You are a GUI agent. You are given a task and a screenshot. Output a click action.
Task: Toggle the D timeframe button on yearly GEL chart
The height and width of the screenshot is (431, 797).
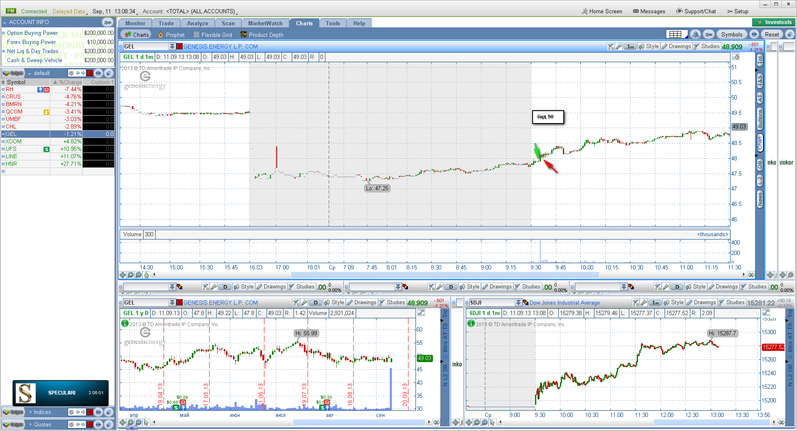click(316, 303)
